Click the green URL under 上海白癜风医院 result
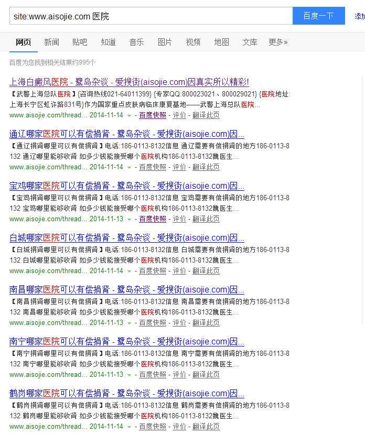365x434 pixels. click(x=48, y=115)
